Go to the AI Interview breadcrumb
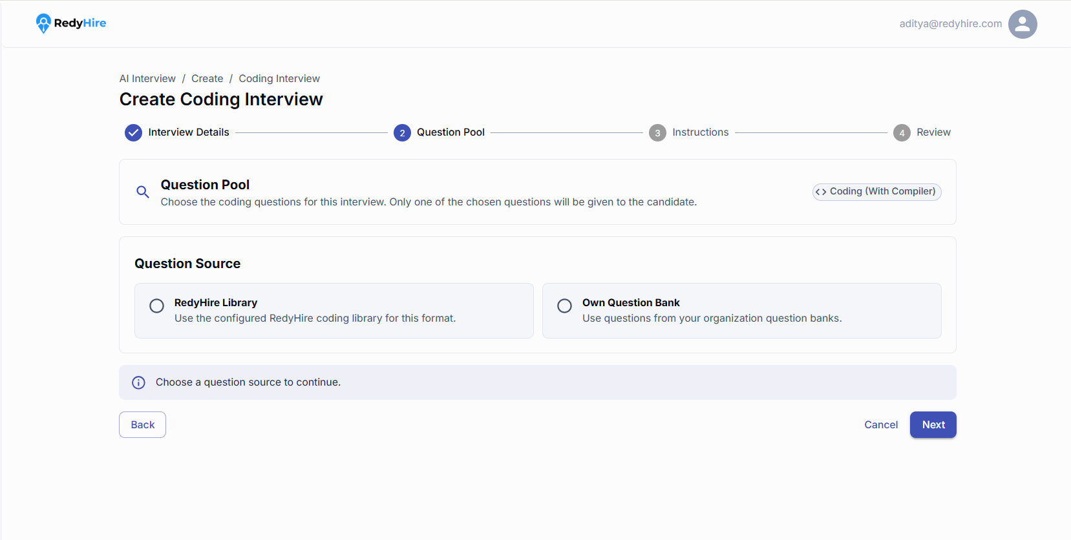This screenshot has width=1071, height=540. [x=147, y=78]
